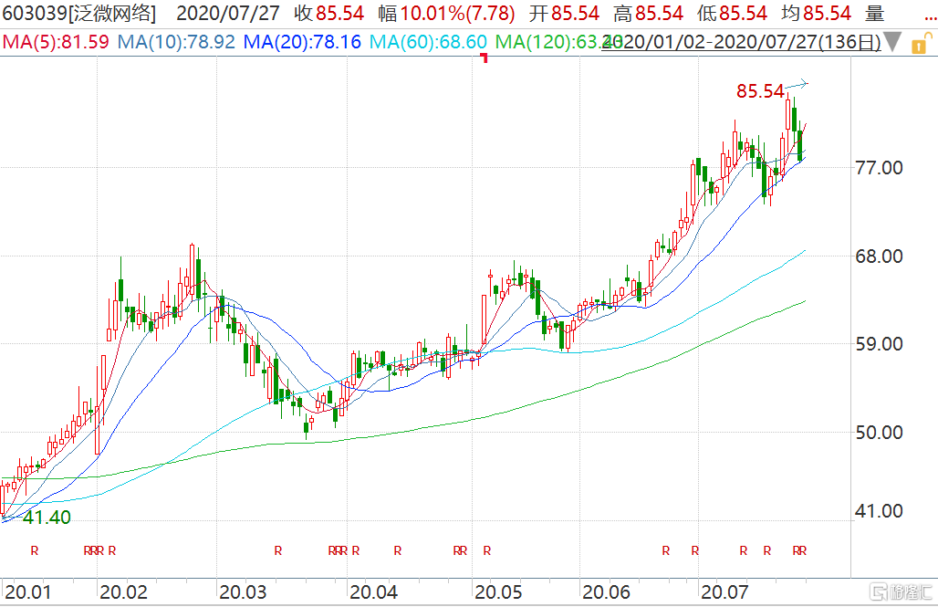
Task: Click the change value 幅10.01%(7.78)
Action: 446,13
